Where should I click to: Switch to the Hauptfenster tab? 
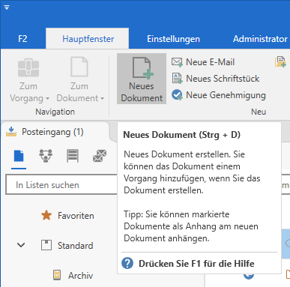coord(88,39)
